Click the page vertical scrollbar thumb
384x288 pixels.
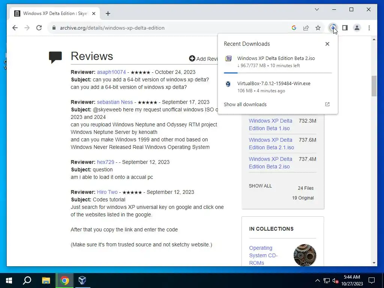(x=374, y=86)
